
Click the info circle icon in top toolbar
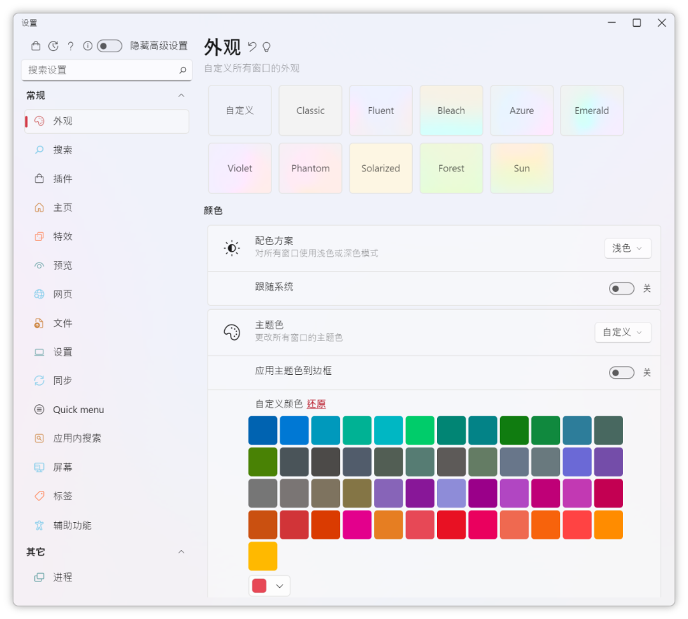point(87,46)
